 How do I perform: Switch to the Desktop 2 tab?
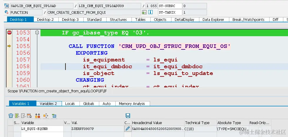[46, 19]
